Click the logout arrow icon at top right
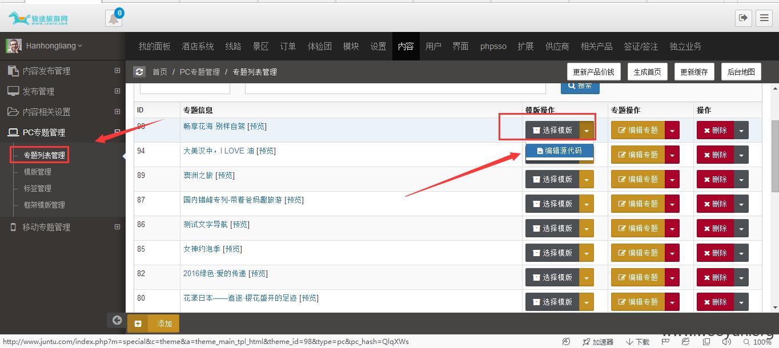 point(743,18)
